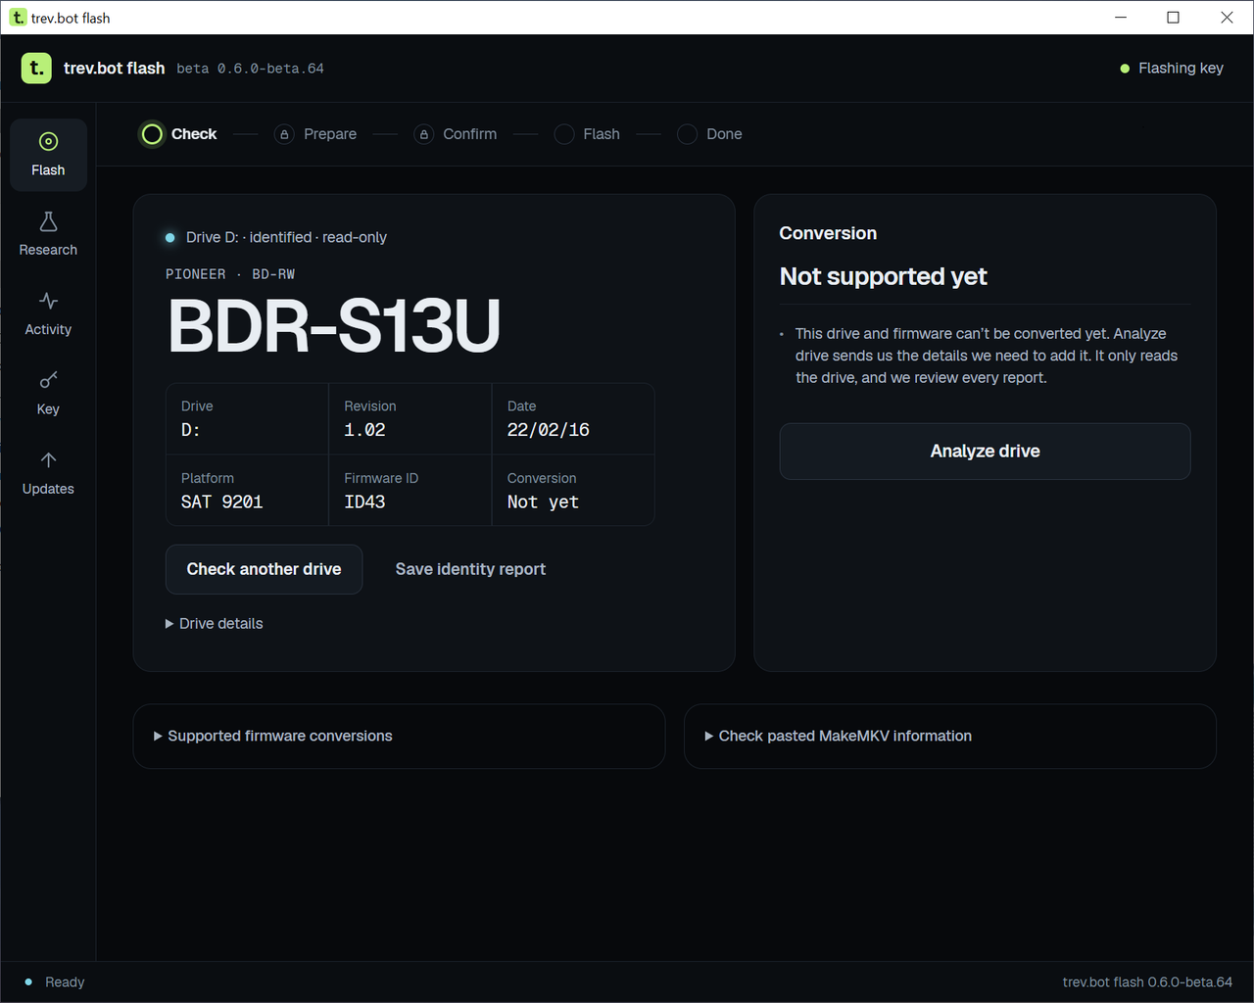This screenshot has height=1003, width=1254.
Task: Click the footer trev.bot flash version text
Action: (x=1147, y=982)
